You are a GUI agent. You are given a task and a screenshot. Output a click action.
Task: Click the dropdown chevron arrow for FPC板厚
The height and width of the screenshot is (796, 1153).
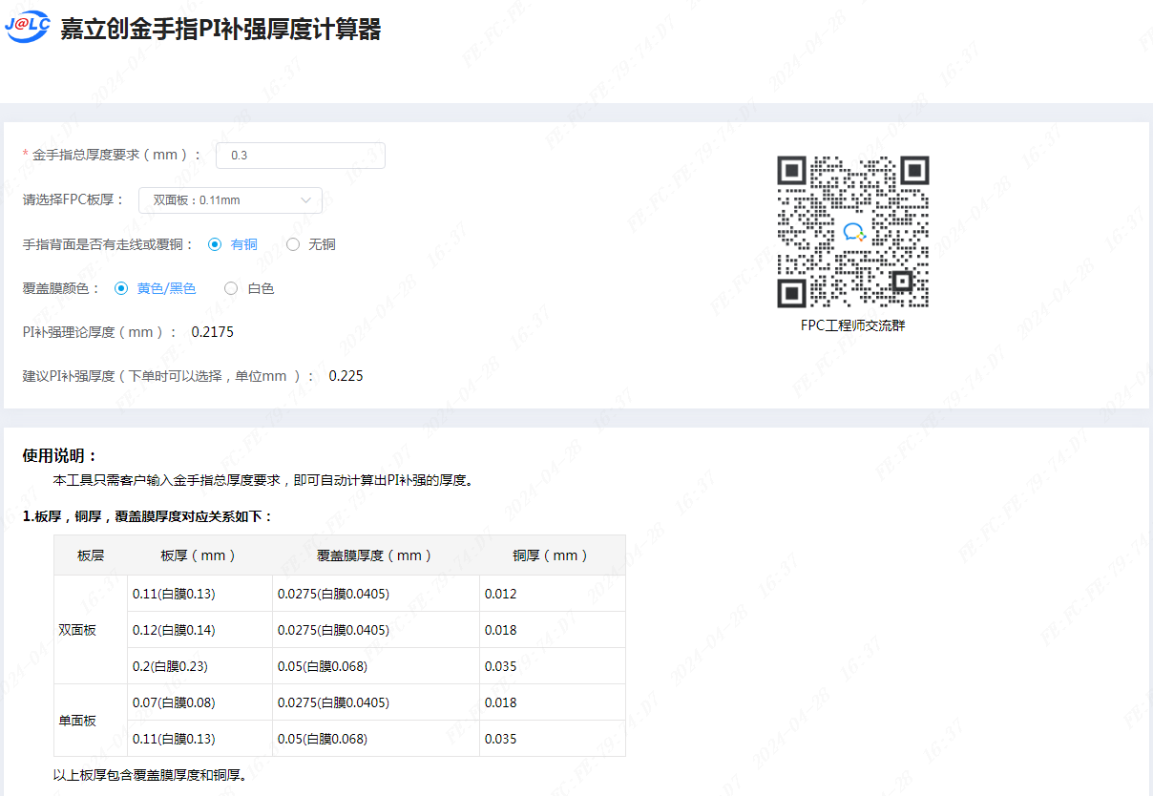306,200
